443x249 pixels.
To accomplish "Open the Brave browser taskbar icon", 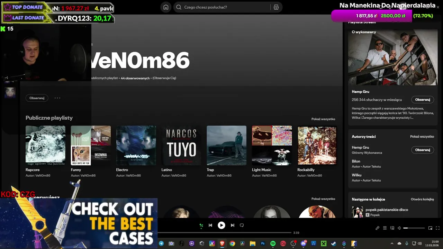I will tap(222, 243).
